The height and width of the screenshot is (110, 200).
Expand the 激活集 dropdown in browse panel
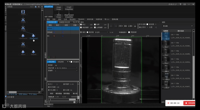[177, 26]
